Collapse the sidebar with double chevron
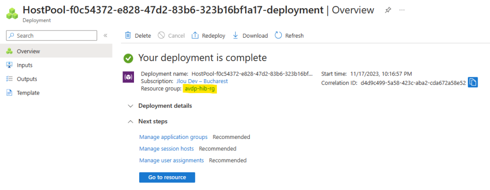The width and height of the screenshot is (490, 190). point(105,36)
